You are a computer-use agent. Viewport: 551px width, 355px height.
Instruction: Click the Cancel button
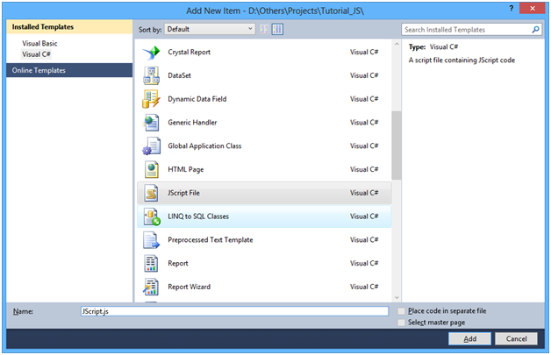pos(516,339)
